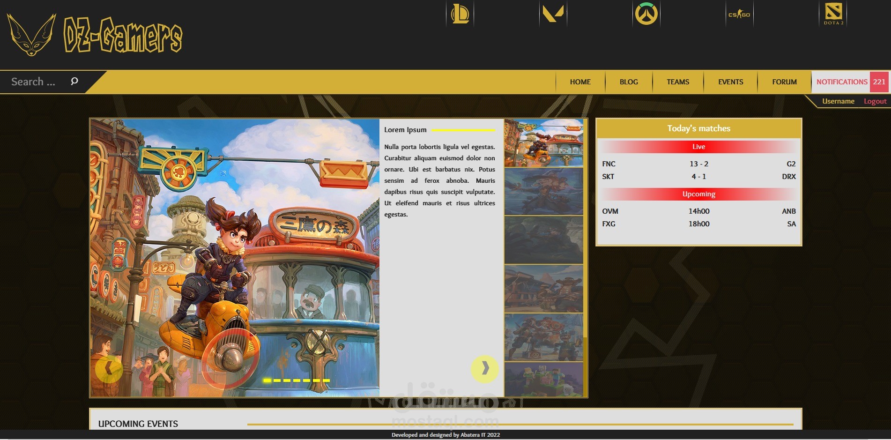Click the Live section banner
This screenshot has height=440, width=891.
tap(698, 147)
